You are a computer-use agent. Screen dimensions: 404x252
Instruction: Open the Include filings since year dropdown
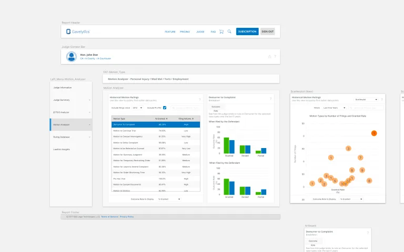click(x=137, y=108)
